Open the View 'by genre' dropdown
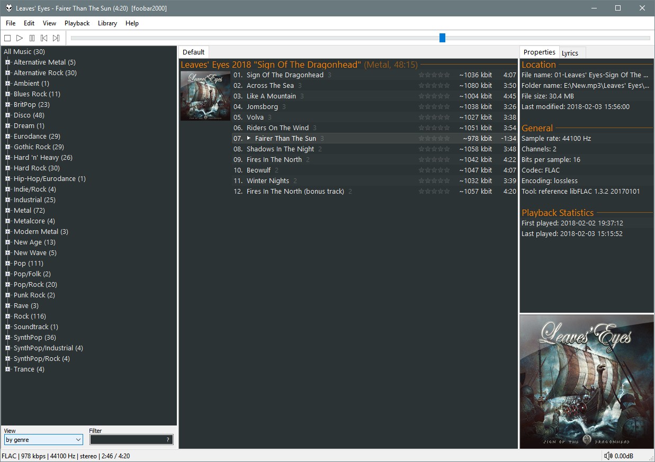Viewport: 655px width, 462px height. point(43,440)
